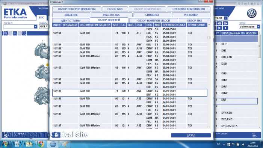263x148 pixels.
Task: Switch to the ИДЕНТ.СТРАНЫ tab
Action: 71,20
